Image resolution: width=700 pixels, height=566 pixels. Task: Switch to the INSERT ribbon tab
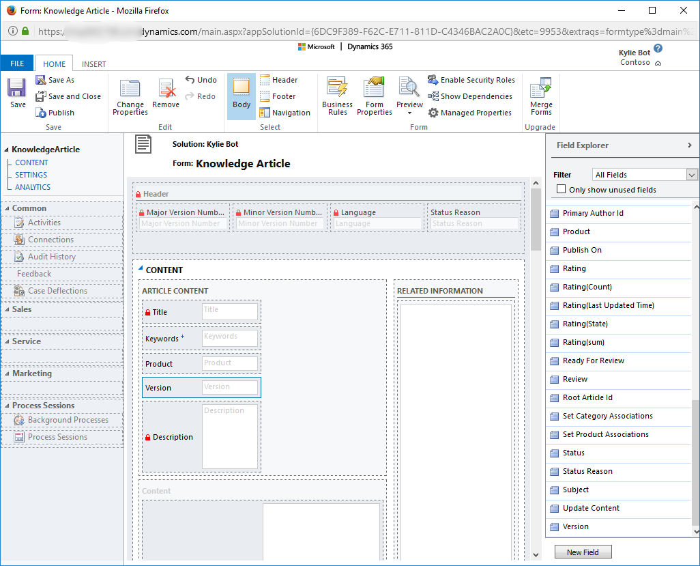coord(93,64)
